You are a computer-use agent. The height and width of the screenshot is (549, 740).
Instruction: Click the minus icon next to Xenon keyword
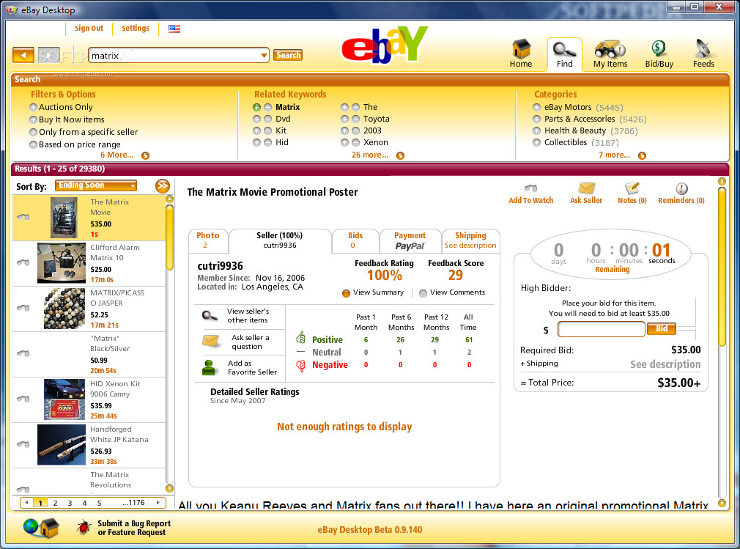point(356,142)
